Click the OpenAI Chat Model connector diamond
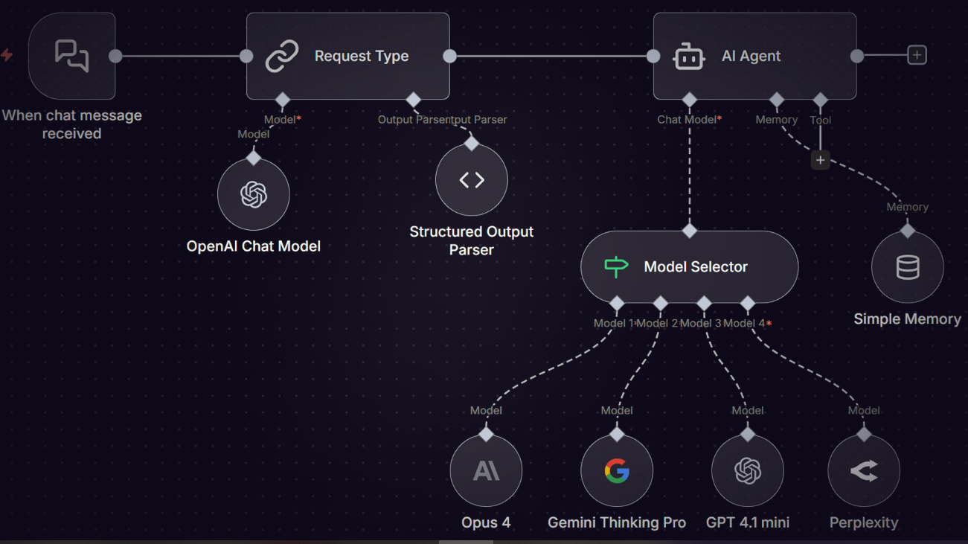This screenshot has width=968, height=544. (254, 159)
